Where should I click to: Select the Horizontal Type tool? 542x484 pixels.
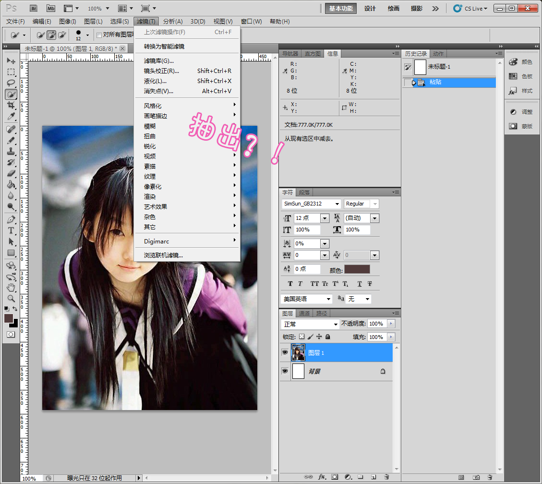pos(11,230)
